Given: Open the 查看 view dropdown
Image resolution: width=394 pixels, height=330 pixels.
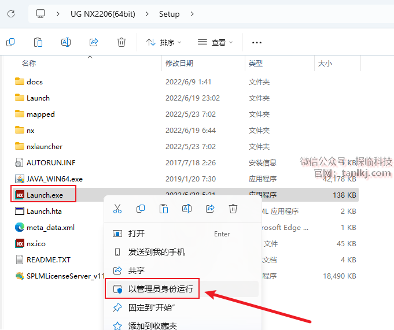Looking at the screenshot, I should tap(215, 42).
